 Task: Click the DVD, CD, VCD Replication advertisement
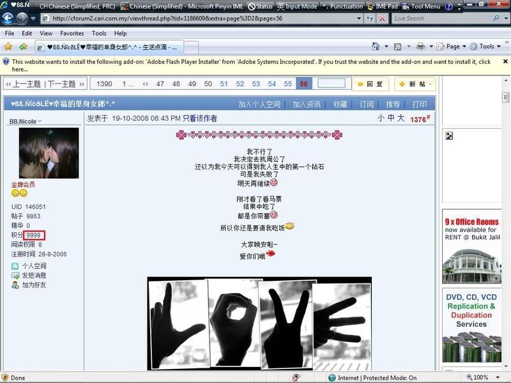472,326
